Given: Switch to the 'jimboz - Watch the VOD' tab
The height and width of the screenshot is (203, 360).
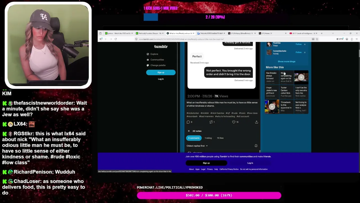Looking at the screenshot, I should [119, 33].
